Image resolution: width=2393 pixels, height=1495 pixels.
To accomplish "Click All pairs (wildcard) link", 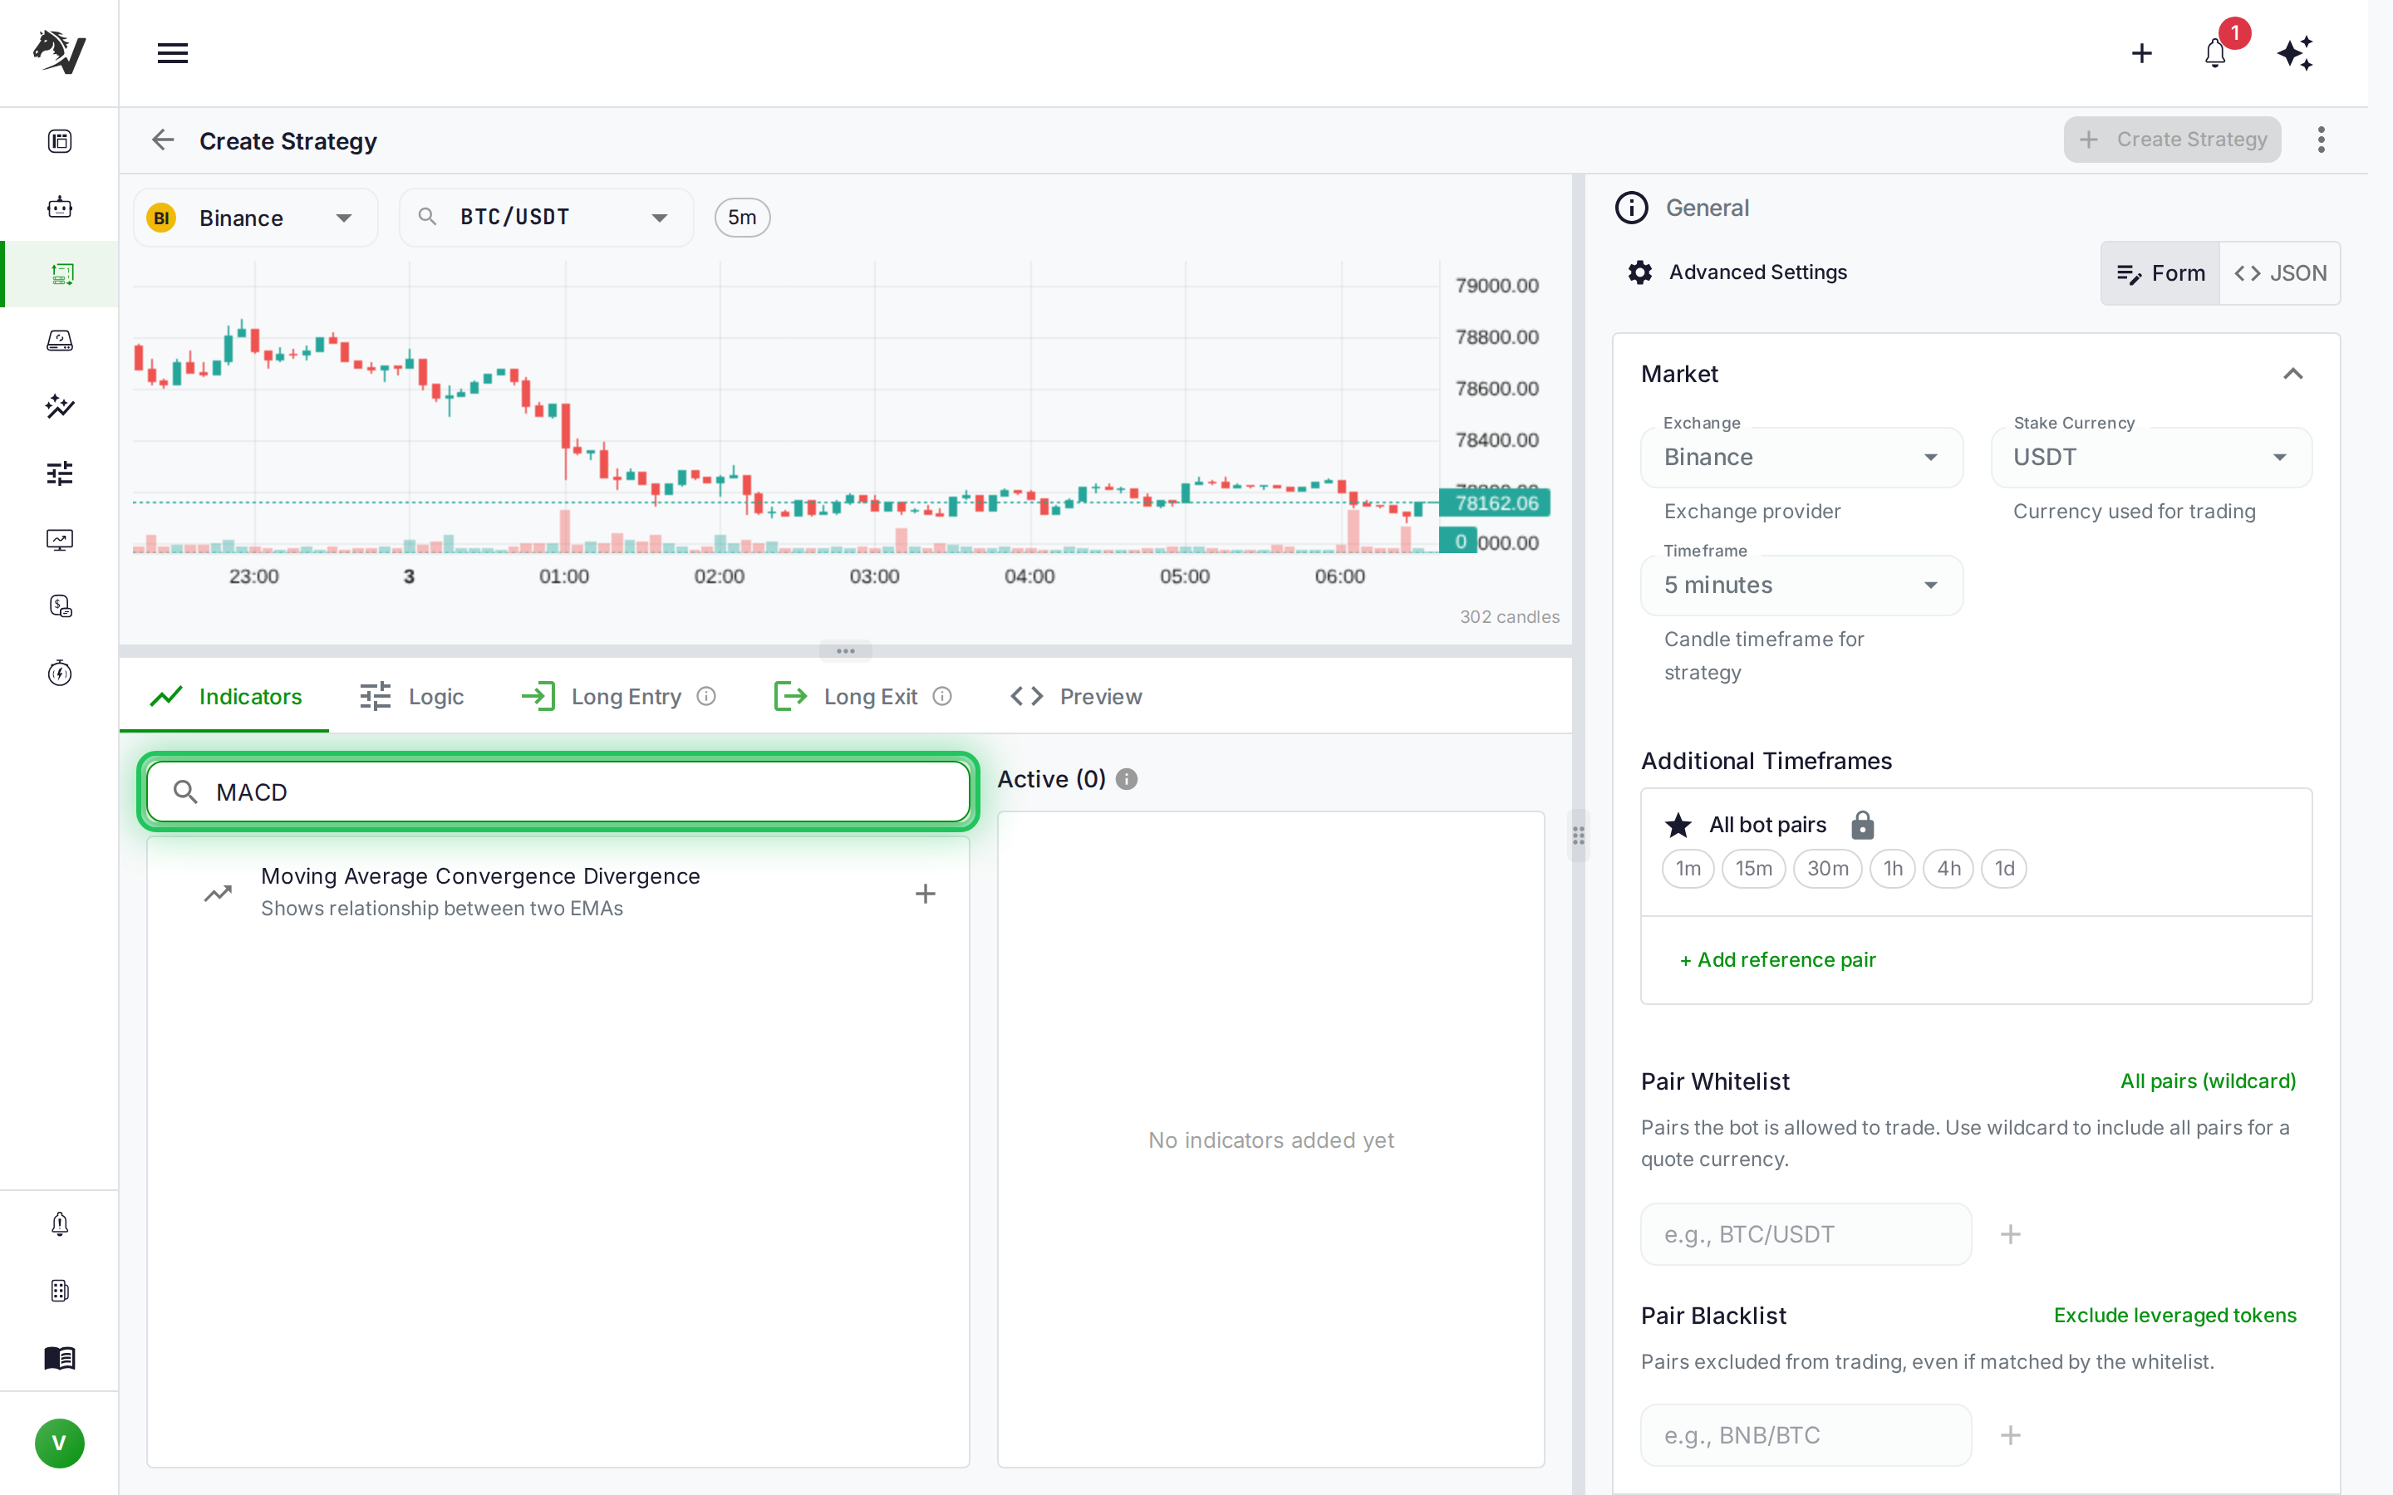I will click(2207, 1081).
